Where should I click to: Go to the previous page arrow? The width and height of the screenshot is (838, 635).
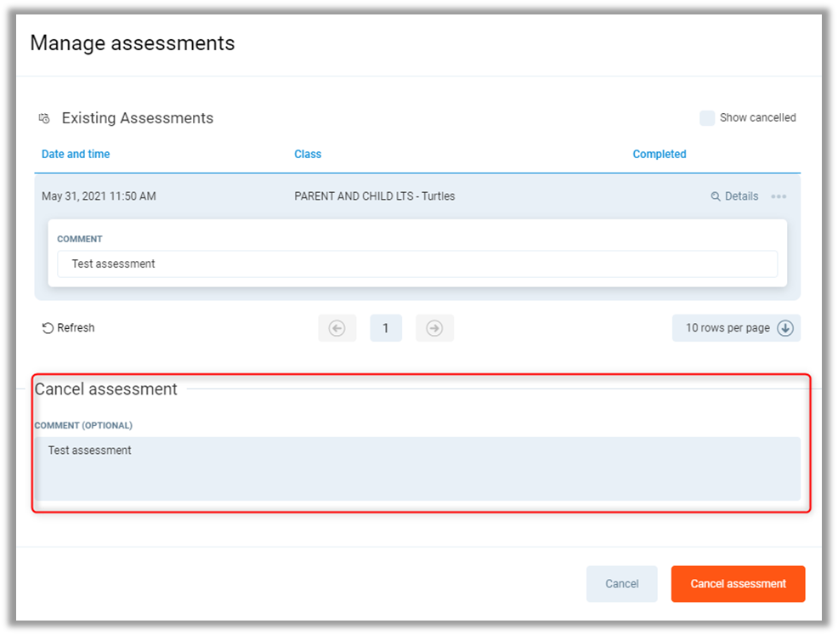(337, 328)
